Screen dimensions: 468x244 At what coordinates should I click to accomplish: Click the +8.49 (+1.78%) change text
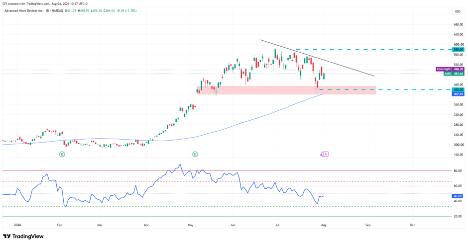point(126,11)
